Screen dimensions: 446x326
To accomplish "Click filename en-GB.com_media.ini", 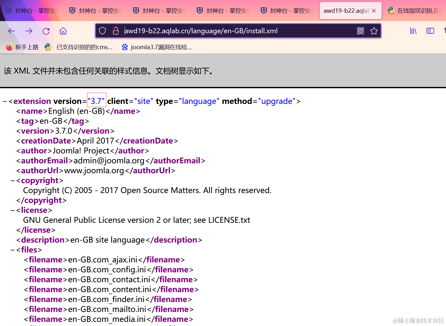I will tap(107, 319).
